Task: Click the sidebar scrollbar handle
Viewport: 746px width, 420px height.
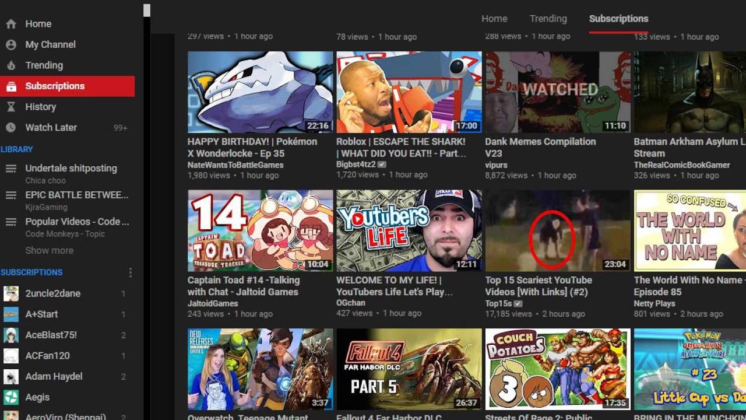Action: (147, 10)
